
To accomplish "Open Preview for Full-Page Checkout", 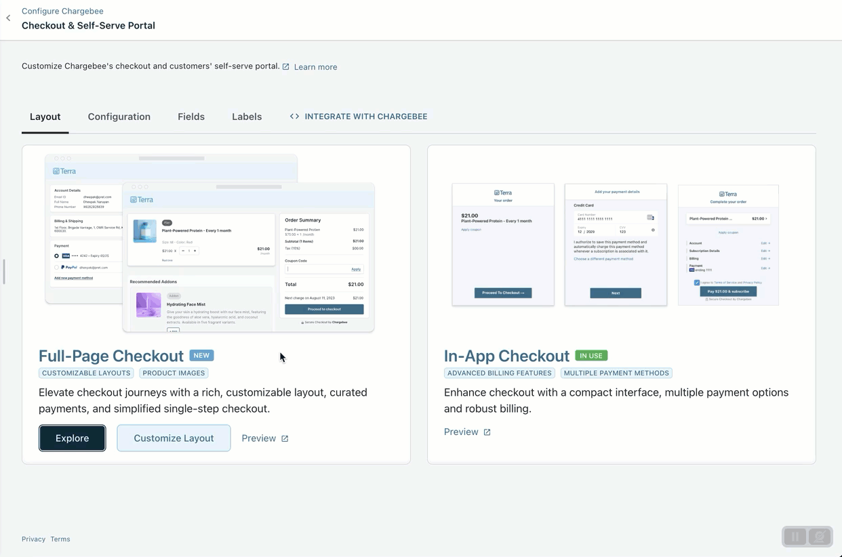I will coord(265,438).
